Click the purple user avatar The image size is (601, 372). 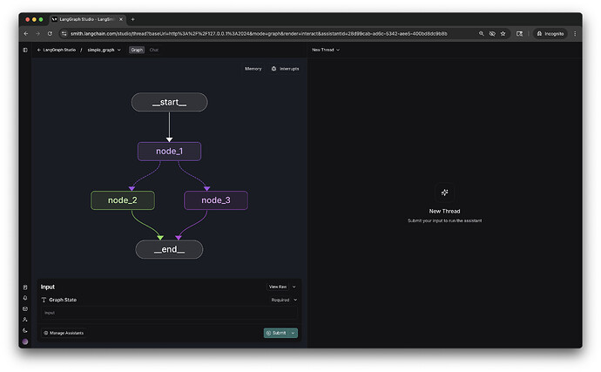(25, 342)
